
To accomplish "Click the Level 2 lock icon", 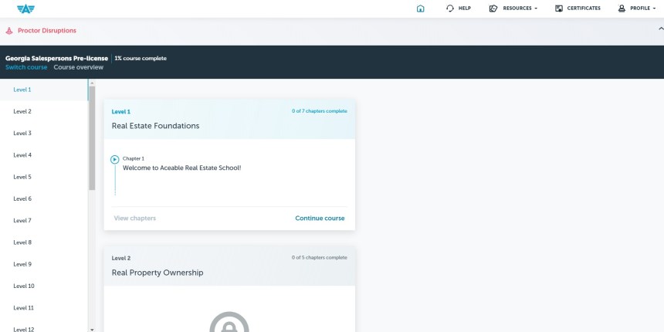I will pos(229,323).
